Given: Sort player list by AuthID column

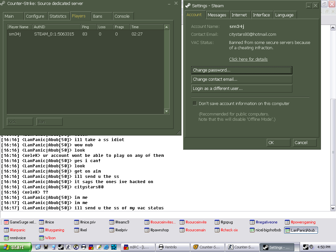Looking at the screenshot, I should 56,27.
